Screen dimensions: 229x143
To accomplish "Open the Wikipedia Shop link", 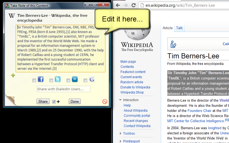I will 132,92.
